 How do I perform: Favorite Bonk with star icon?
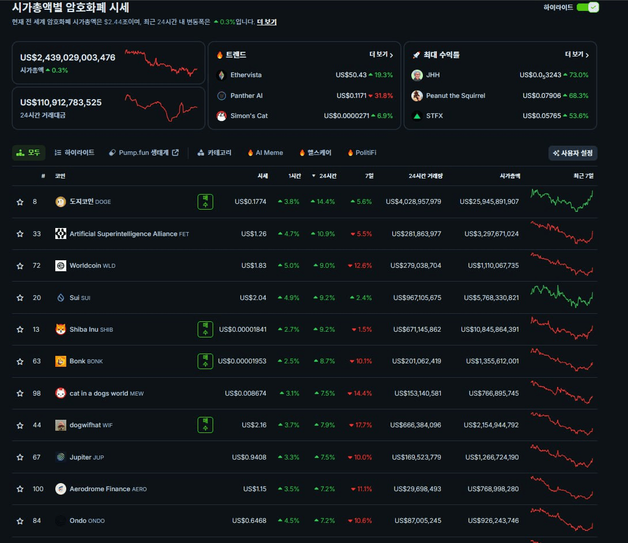(20, 362)
